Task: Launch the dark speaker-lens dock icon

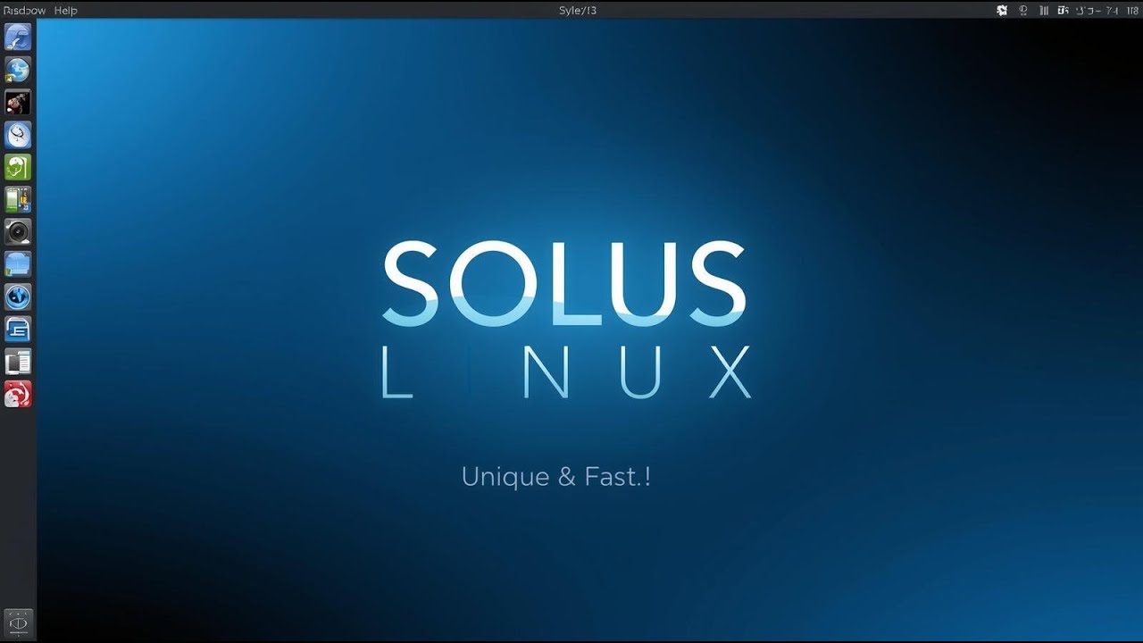Action: (x=18, y=232)
